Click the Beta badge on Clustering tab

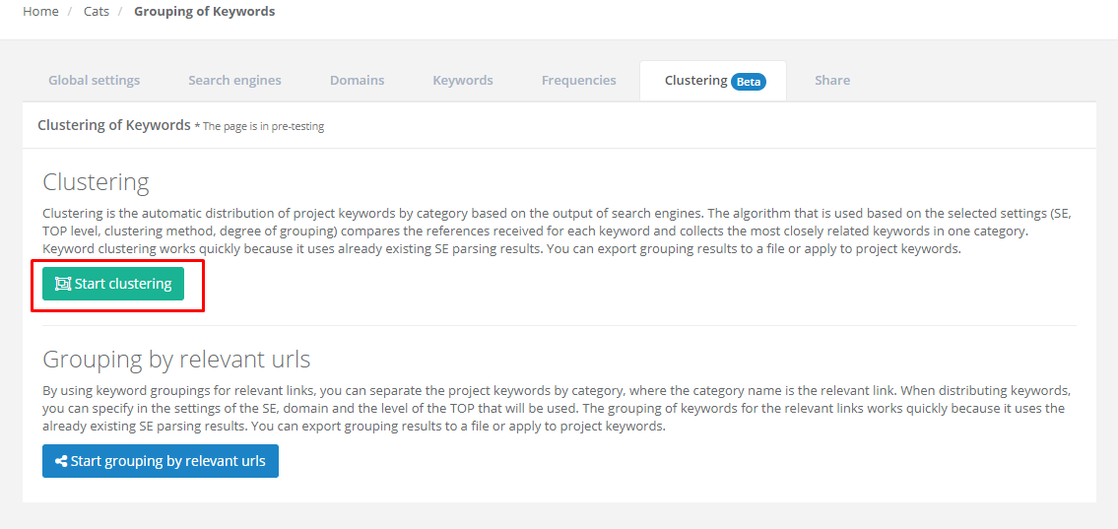749,82
